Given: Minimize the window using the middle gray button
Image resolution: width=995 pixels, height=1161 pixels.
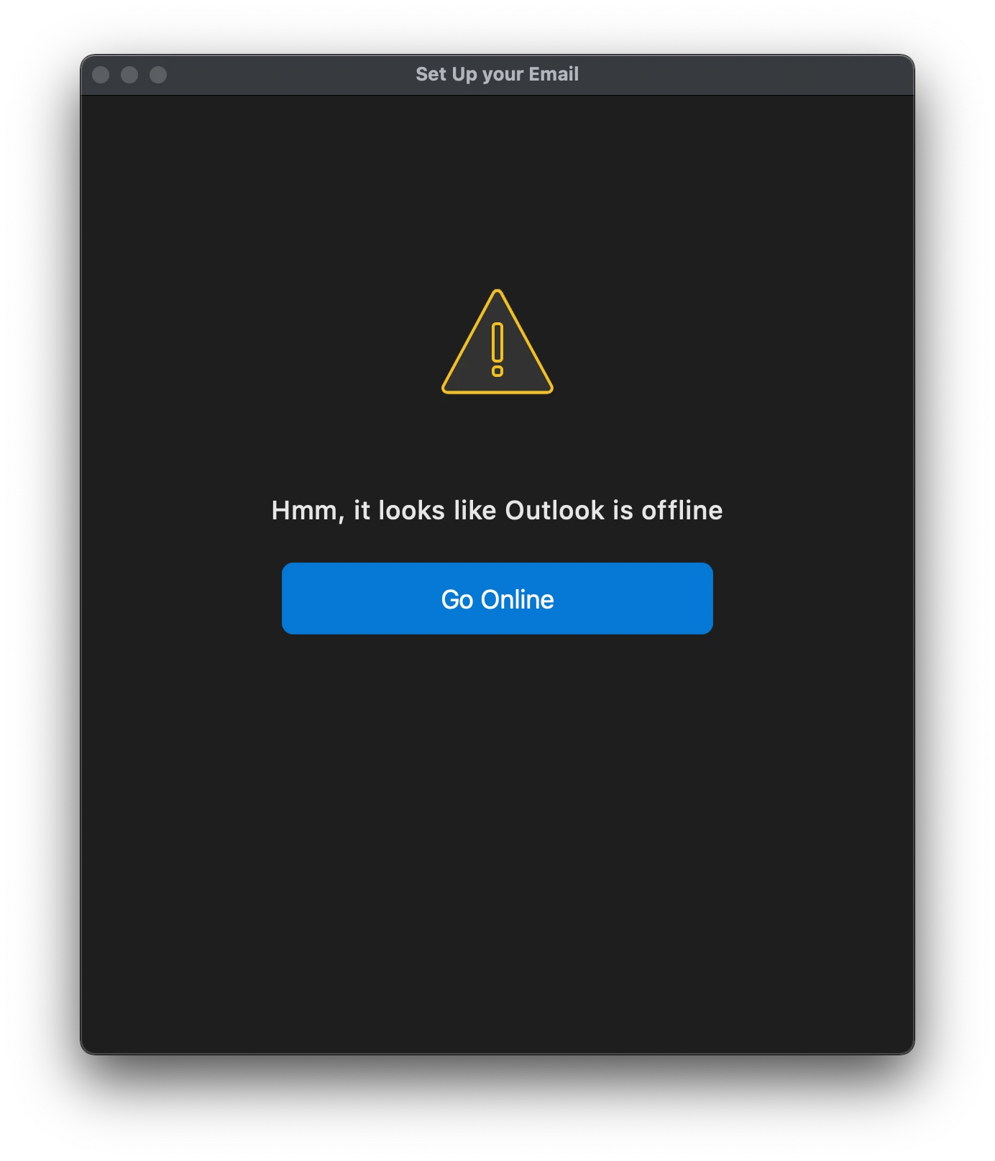Looking at the screenshot, I should [129, 75].
